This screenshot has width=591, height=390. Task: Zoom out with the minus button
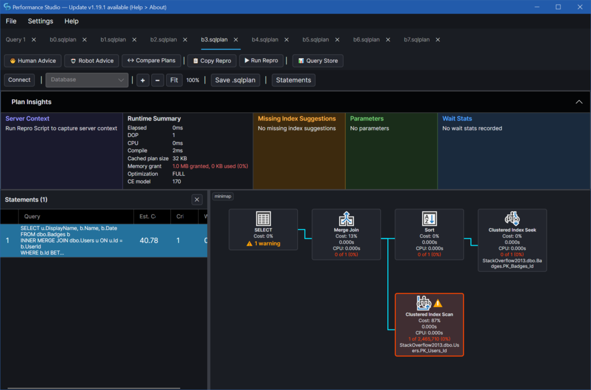pos(158,80)
